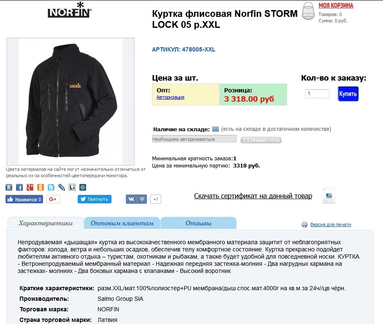Click the small Twitter bird icon
This screenshot has height=324, width=383.
(x=51, y=187)
